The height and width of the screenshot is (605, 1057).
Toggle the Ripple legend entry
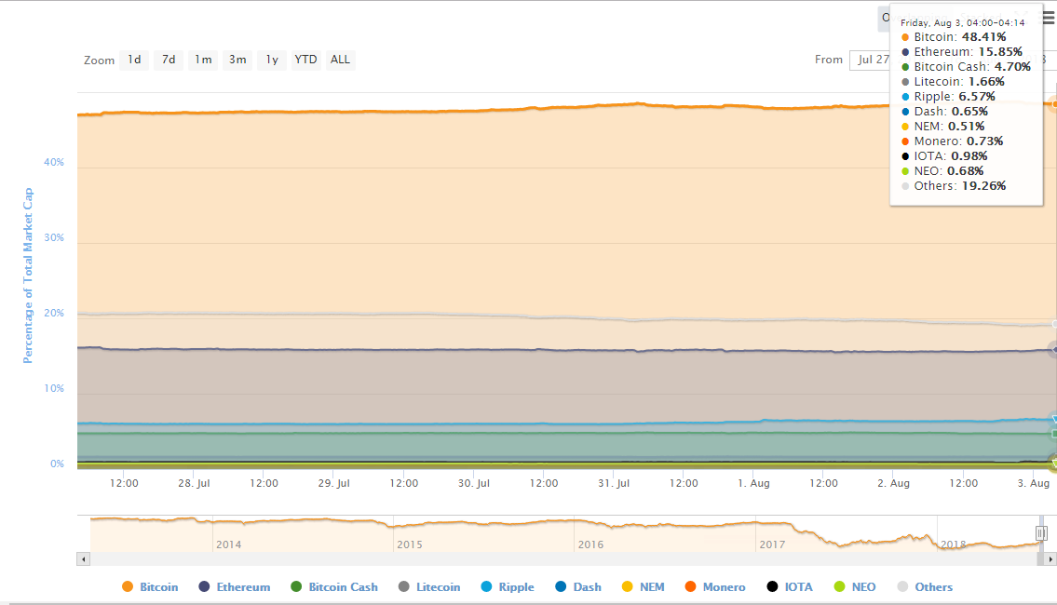pos(516,587)
